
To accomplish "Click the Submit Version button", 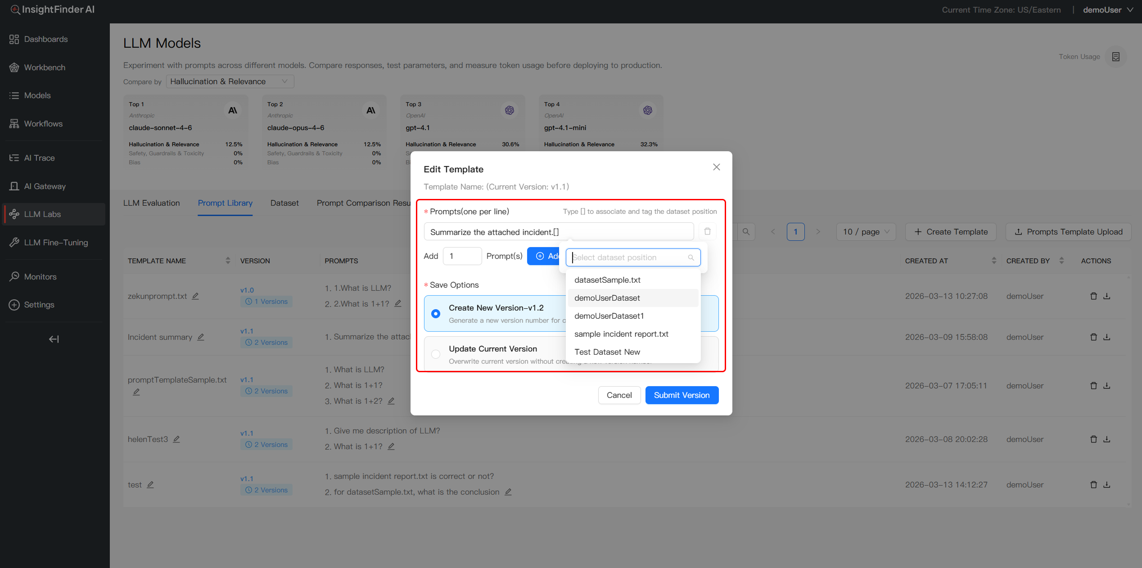I will coord(682,395).
